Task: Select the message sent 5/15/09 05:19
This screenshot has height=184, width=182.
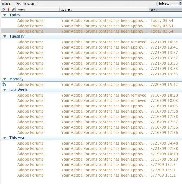Action: pos(92,159)
